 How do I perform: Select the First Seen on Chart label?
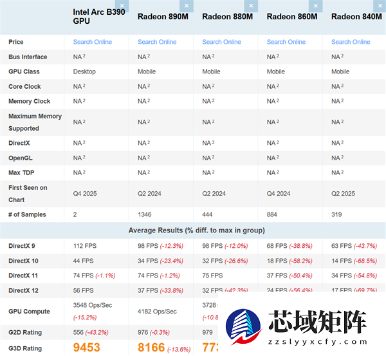pyautogui.click(x=28, y=194)
